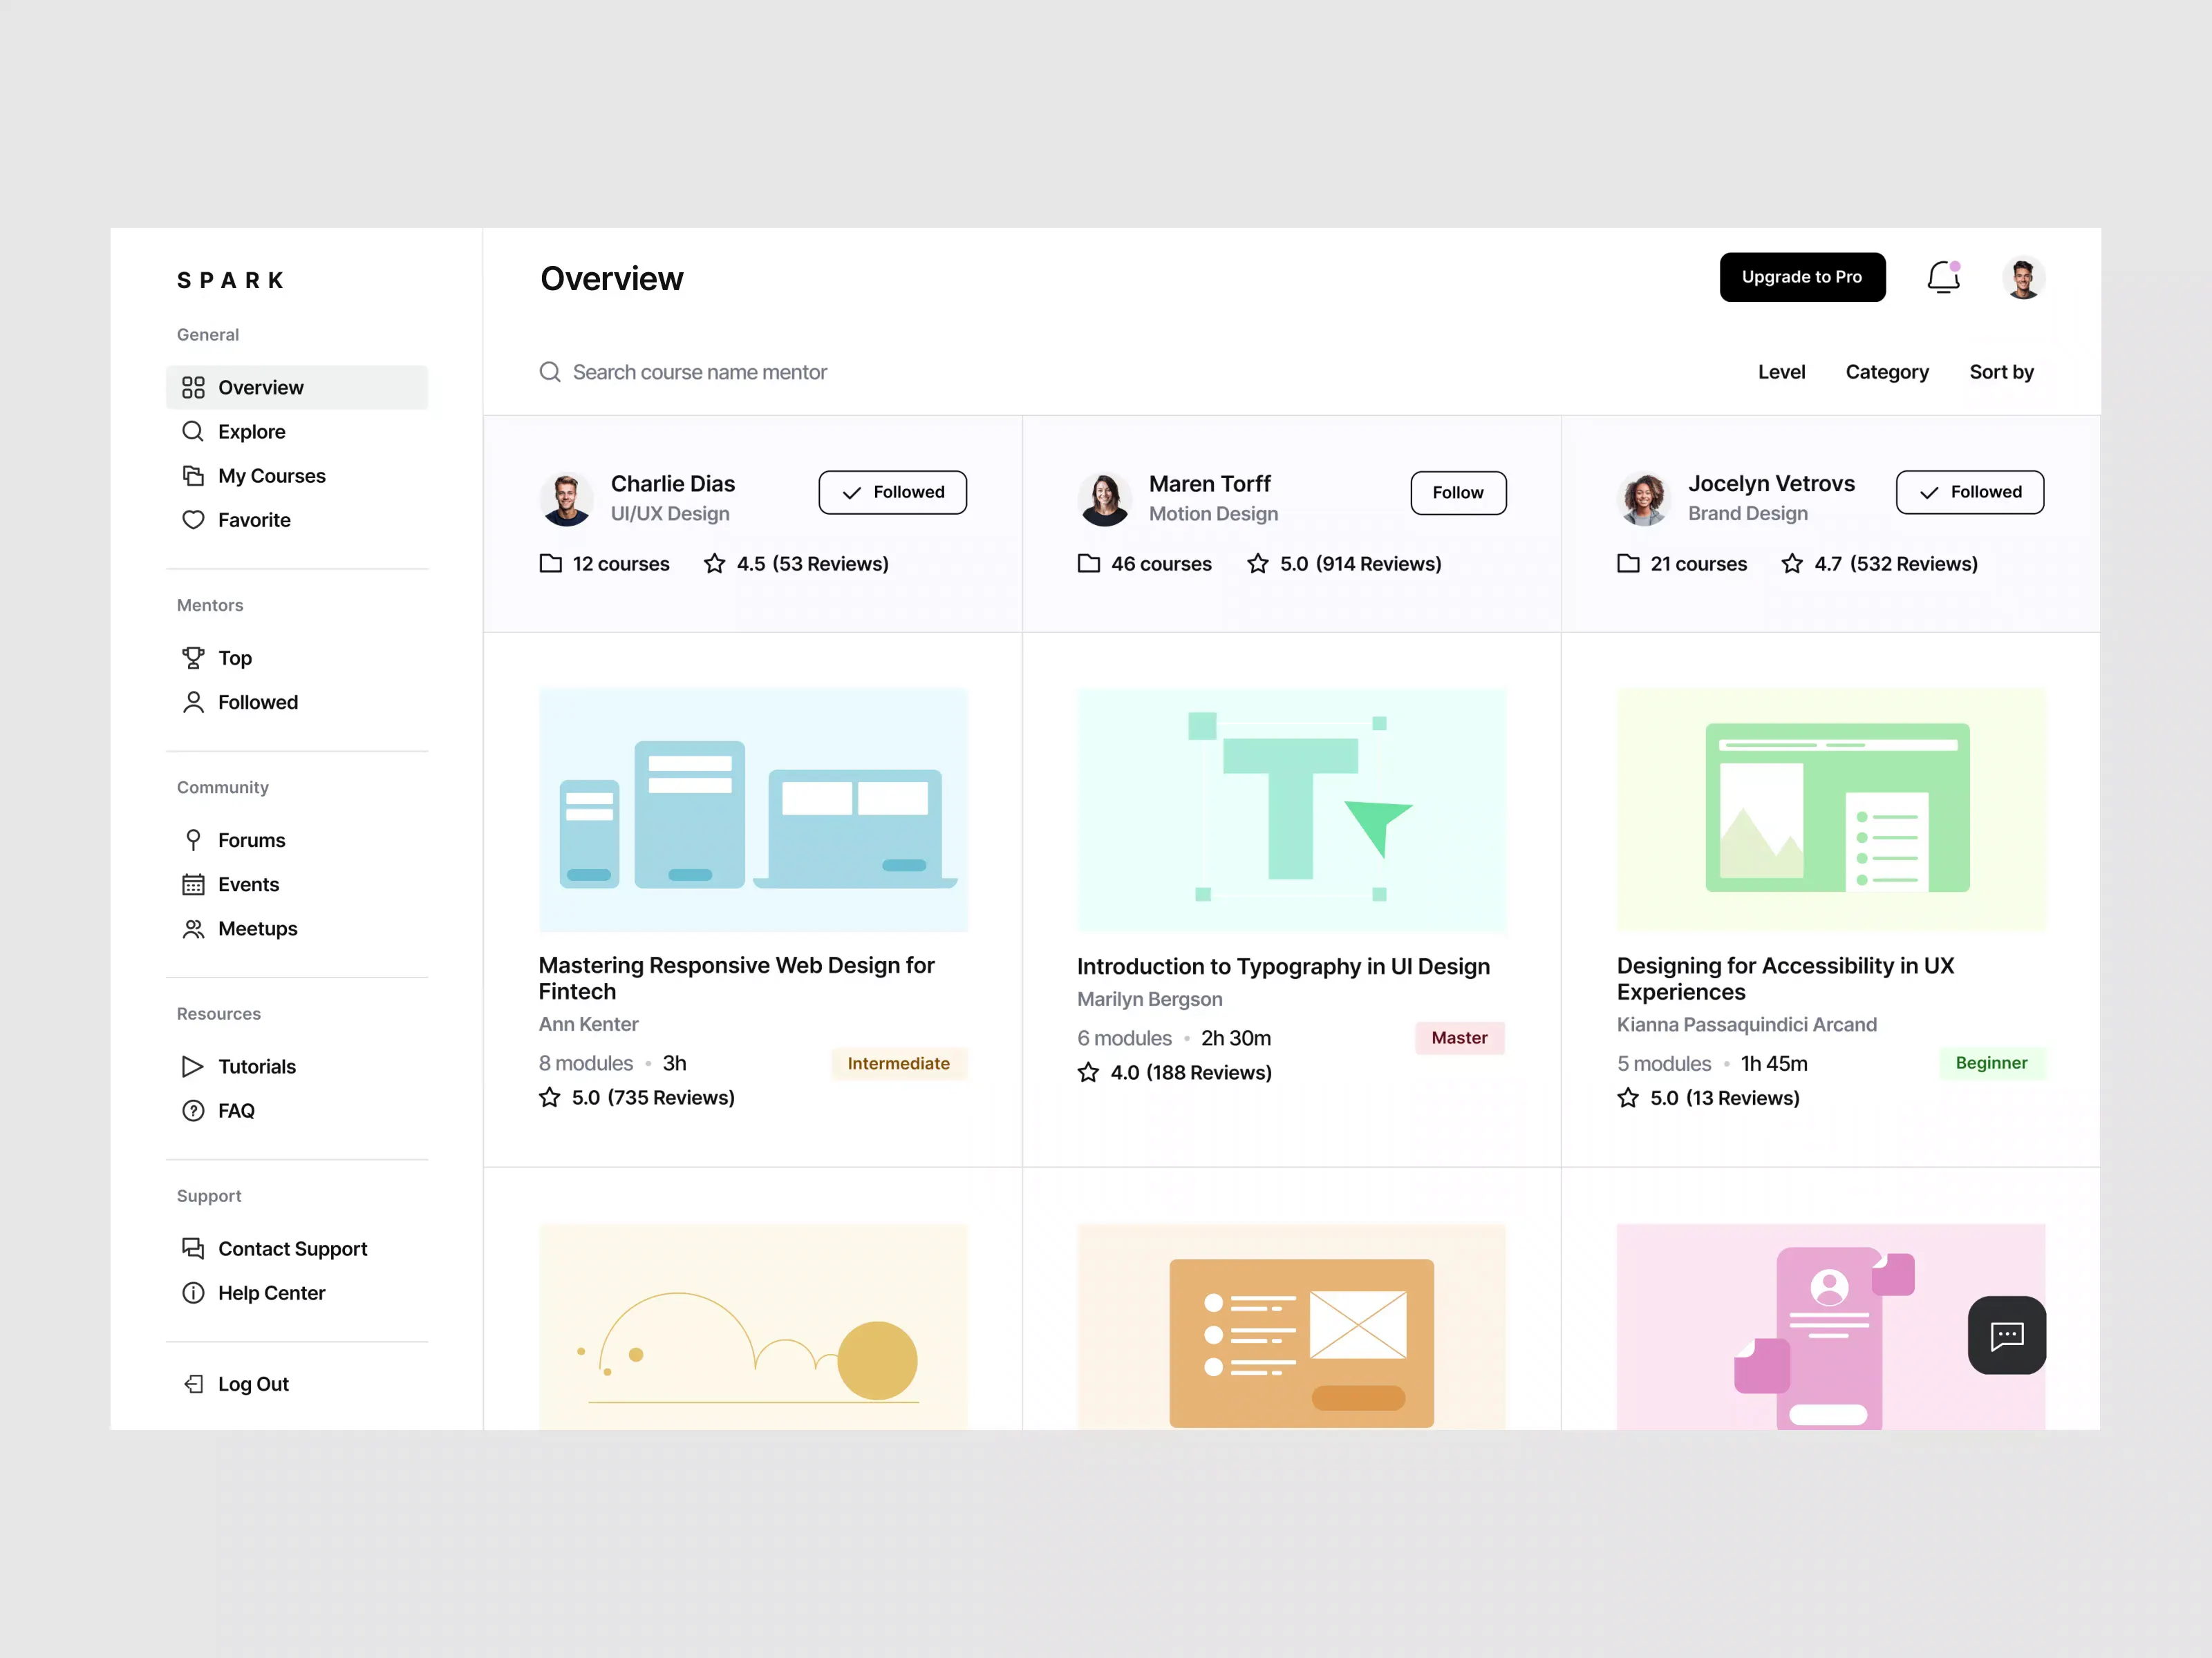Open the notifications bell icon
Viewport: 2212px width, 1658px height.
(x=1943, y=277)
